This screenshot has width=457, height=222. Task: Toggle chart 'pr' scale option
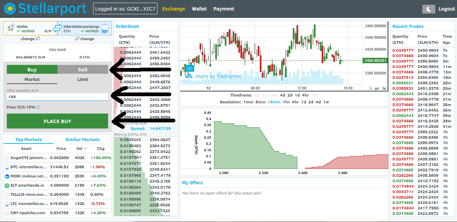tap(377, 88)
